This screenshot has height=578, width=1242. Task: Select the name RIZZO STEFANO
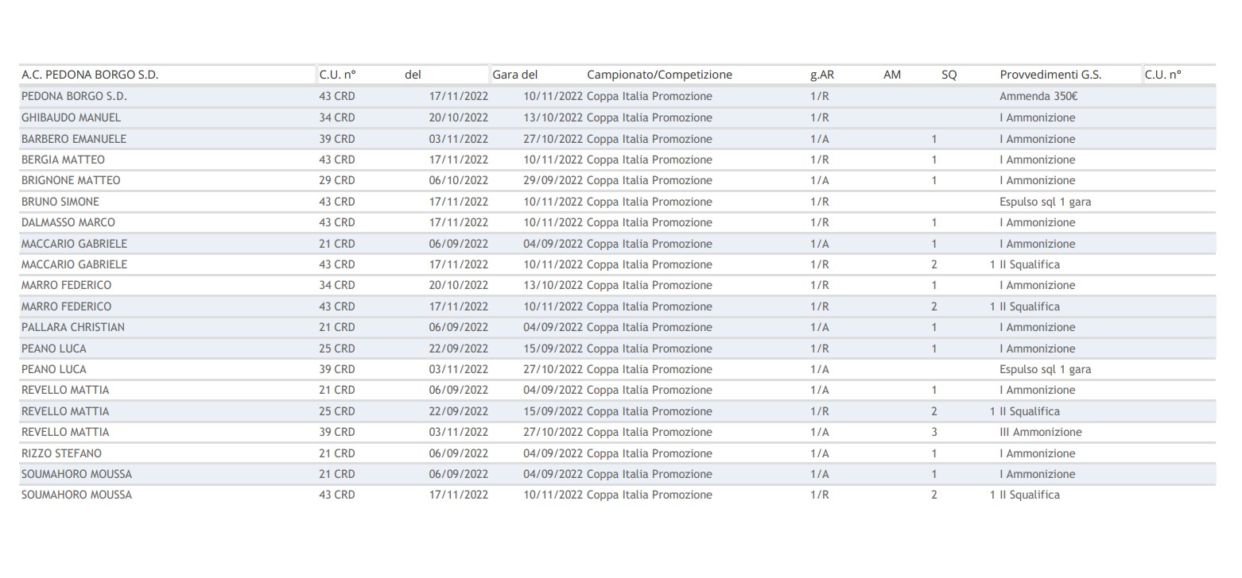pyautogui.click(x=61, y=453)
